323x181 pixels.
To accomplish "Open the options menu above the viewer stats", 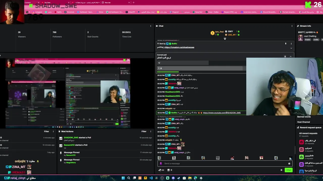I will 151,26.
